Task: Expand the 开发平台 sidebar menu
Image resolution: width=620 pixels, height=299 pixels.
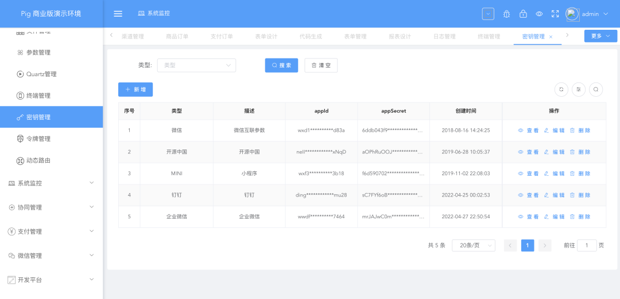Action: [52, 280]
